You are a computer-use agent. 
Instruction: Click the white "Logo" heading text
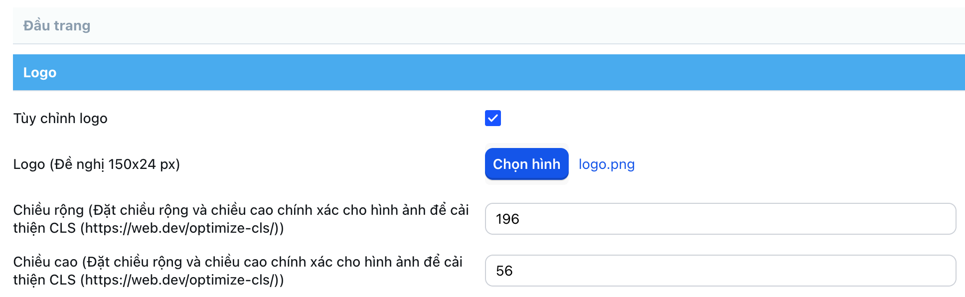[x=40, y=73]
